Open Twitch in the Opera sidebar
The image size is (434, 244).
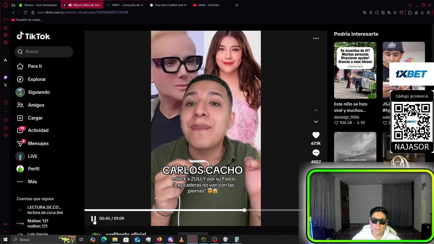[x=5, y=78]
